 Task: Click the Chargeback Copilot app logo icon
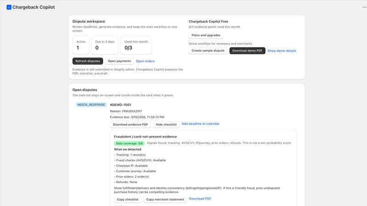9,7
